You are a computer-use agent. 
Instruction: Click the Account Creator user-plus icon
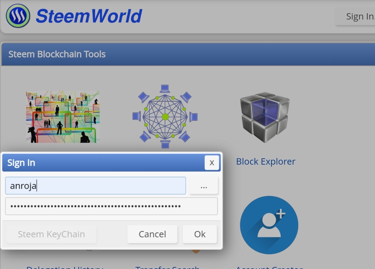(x=269, y=225)
